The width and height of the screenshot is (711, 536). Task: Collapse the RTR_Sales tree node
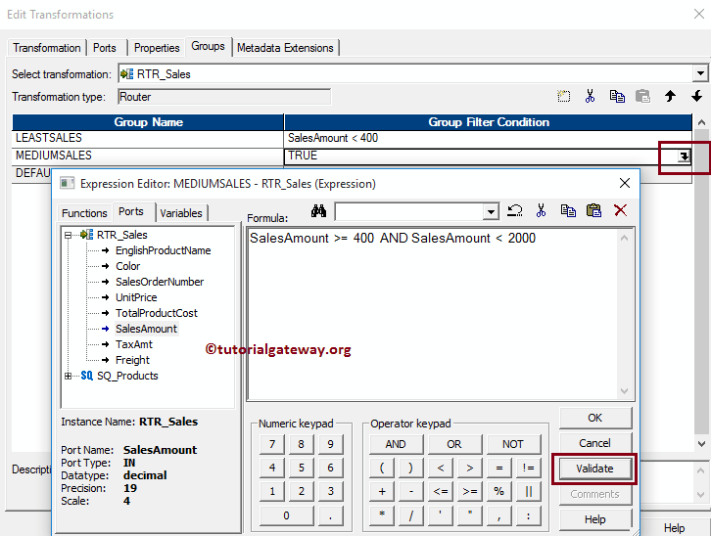pos(68,235)
